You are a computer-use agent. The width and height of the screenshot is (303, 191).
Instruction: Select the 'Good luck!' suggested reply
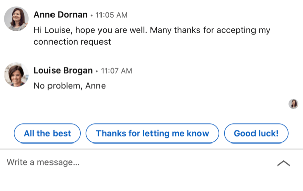[256, 133]
